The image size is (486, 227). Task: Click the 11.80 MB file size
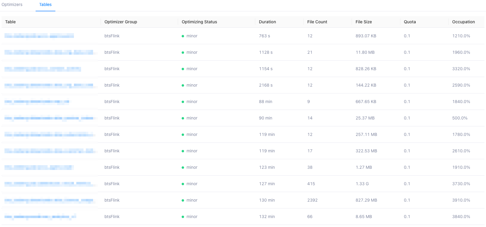click(x=365, y=52)
